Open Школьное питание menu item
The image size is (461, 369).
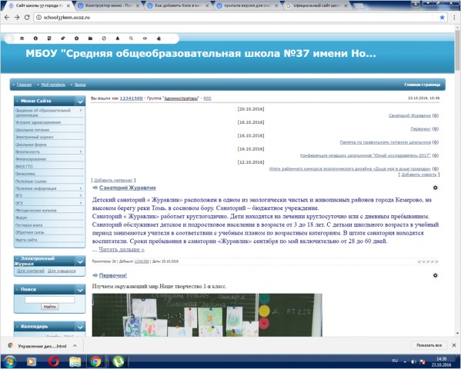(x=32, y=130)
